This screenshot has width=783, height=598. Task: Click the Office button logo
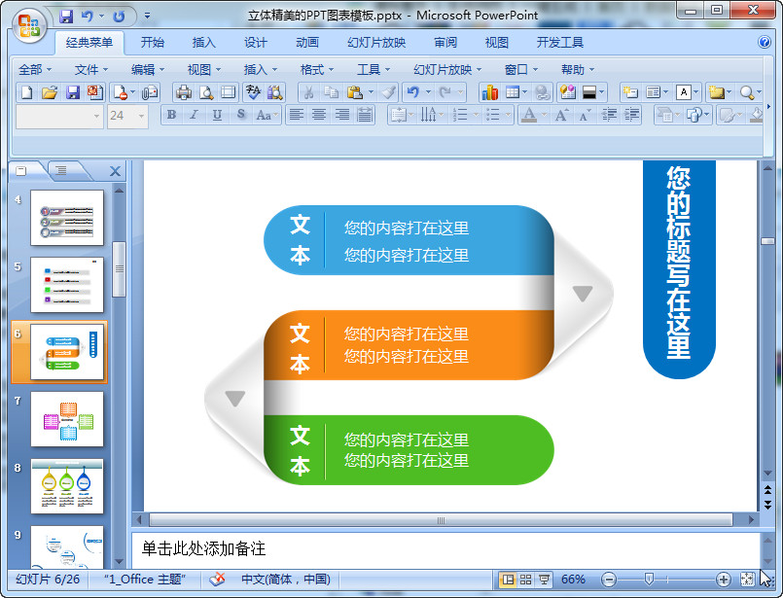(29, 25)
